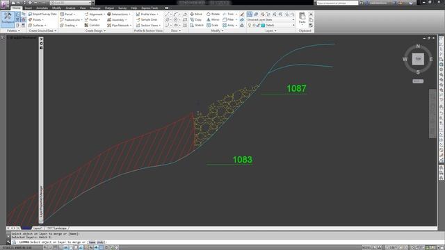
Task: Click the Sample Lines tool
Action: click(x=147, y=19)
